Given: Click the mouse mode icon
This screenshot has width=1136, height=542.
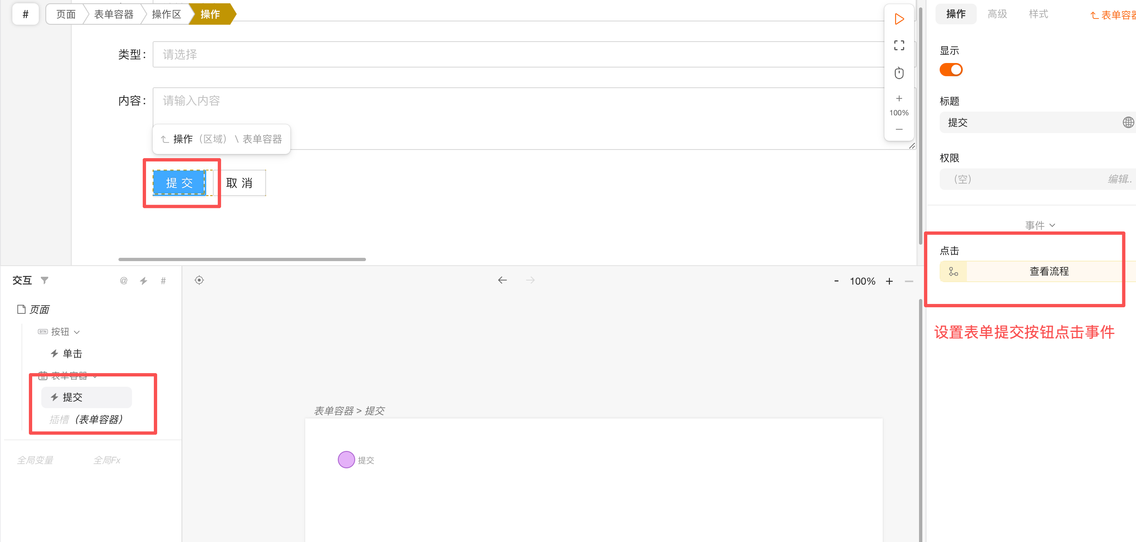Looking at the screenshot, I should coord(899,73).
